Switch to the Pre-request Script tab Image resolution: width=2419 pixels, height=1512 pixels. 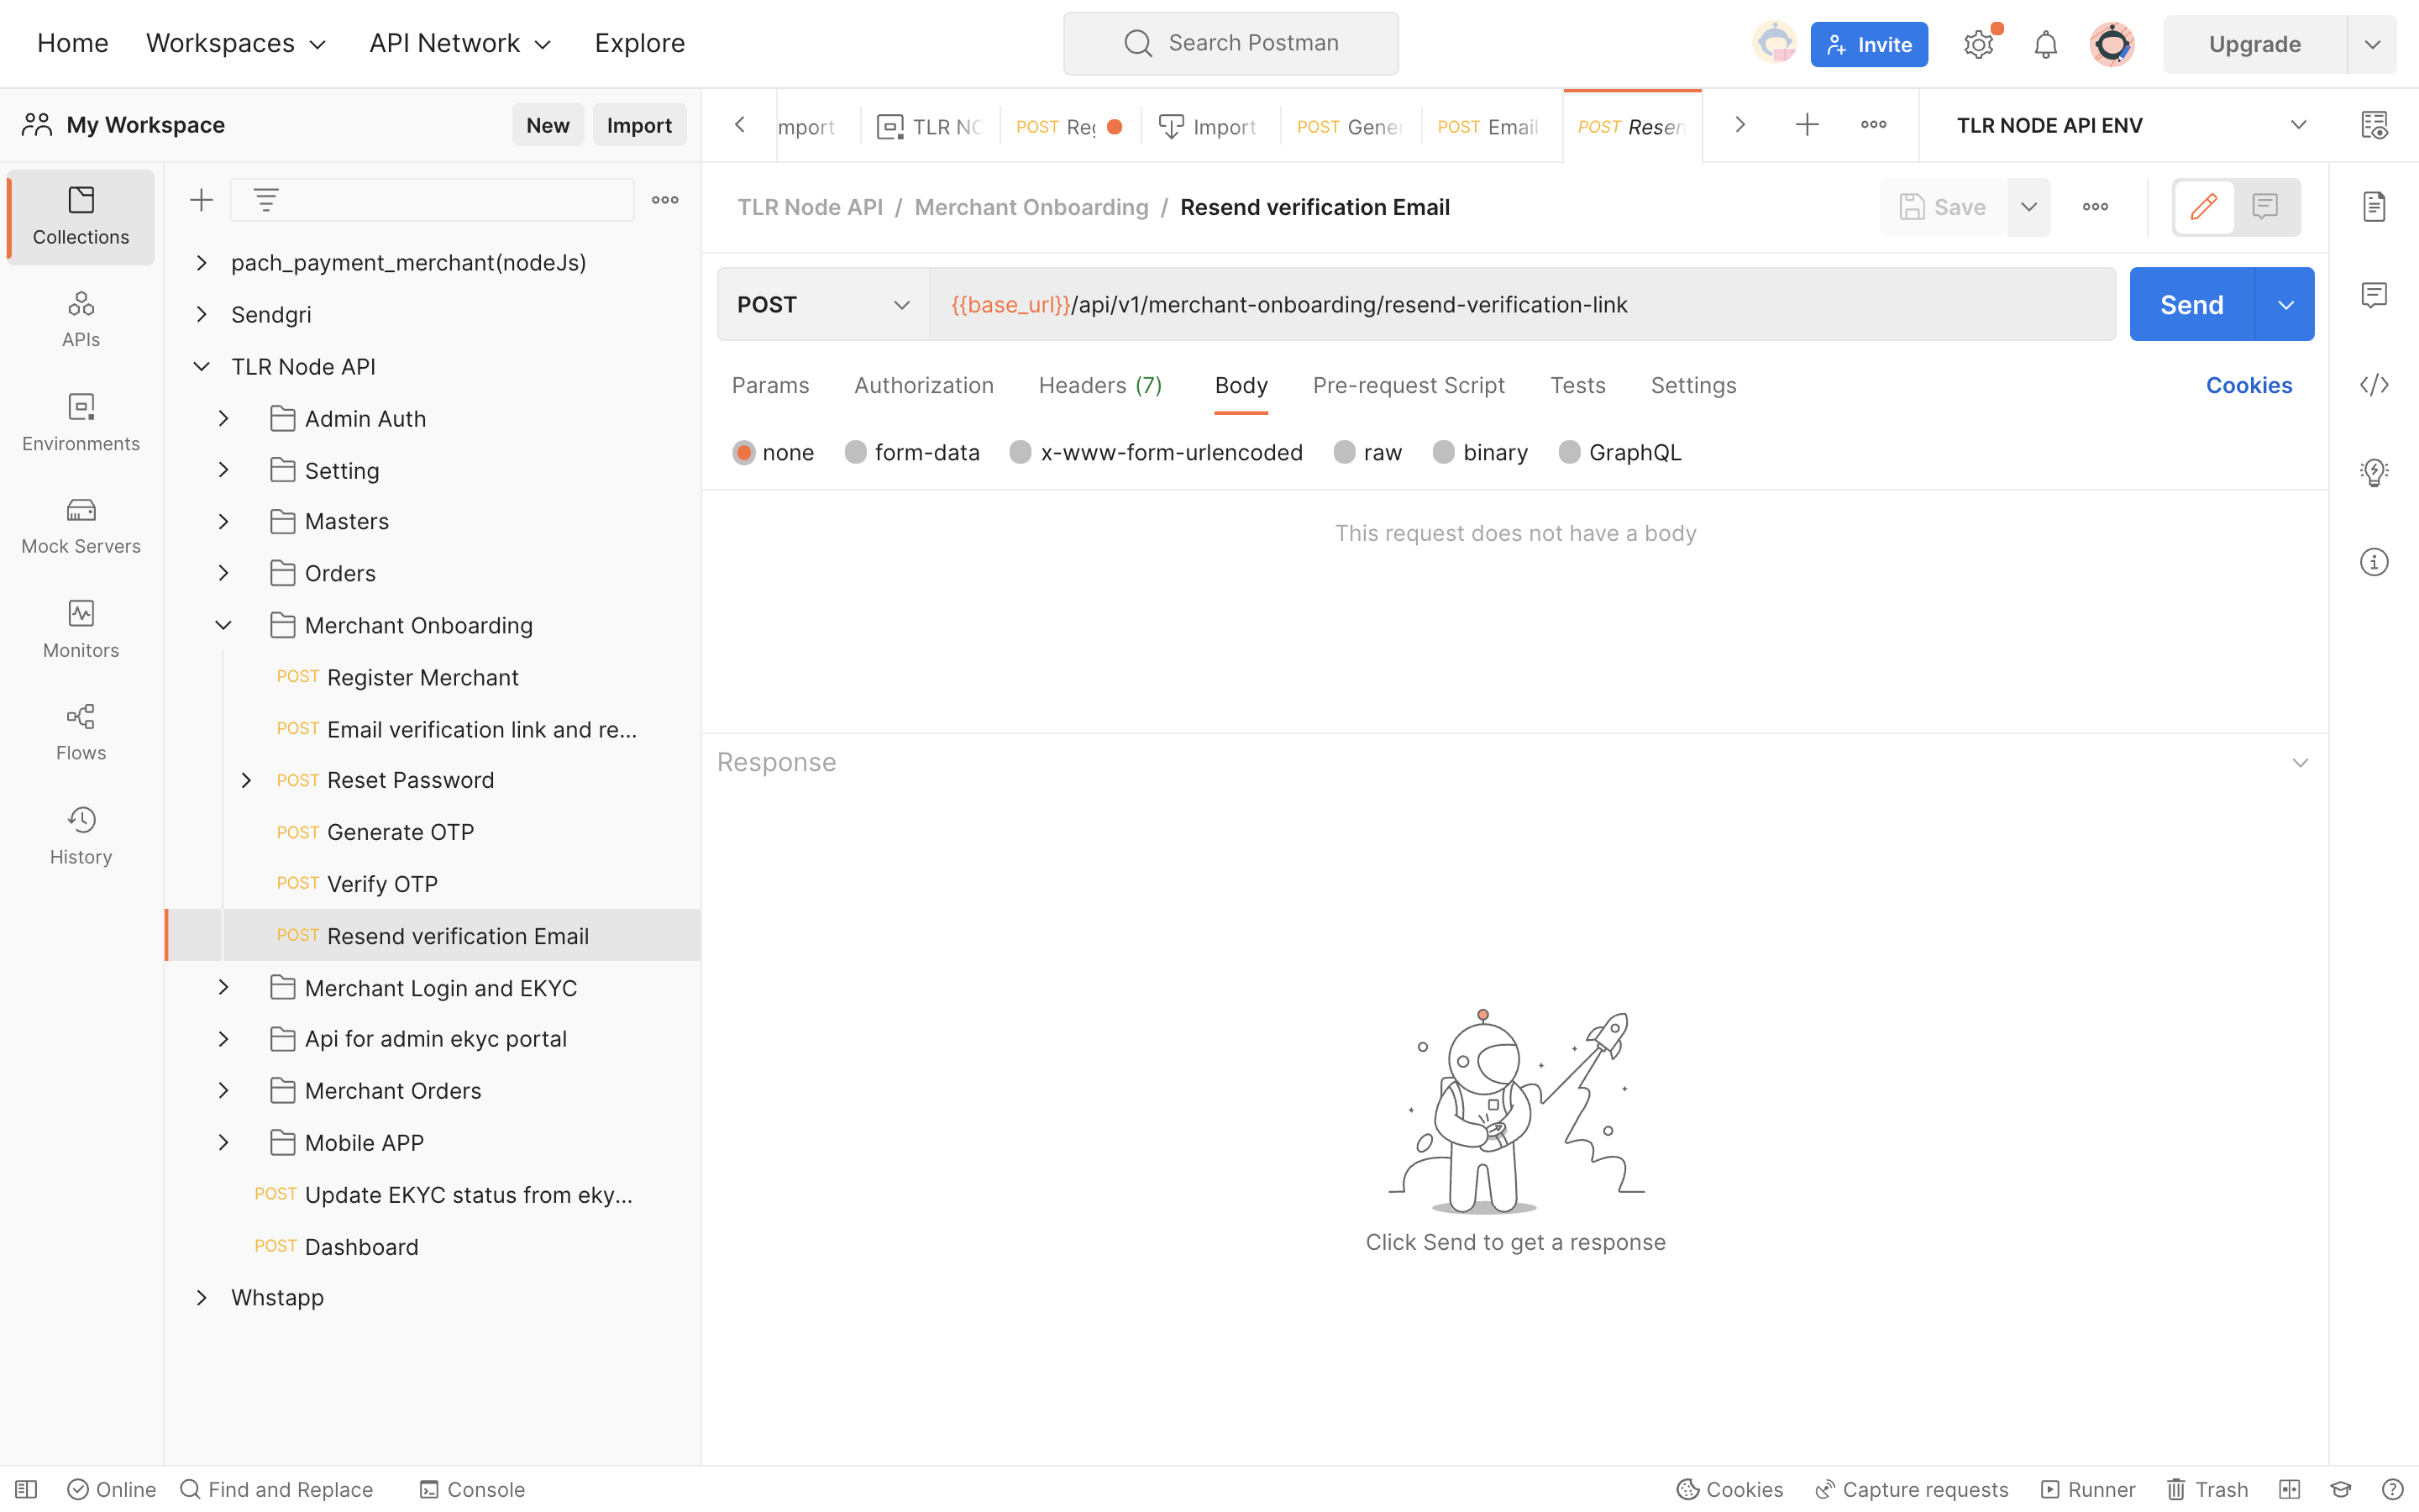(1409, 386)
